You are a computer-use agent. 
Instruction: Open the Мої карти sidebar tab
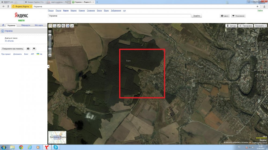pos(39,25)
